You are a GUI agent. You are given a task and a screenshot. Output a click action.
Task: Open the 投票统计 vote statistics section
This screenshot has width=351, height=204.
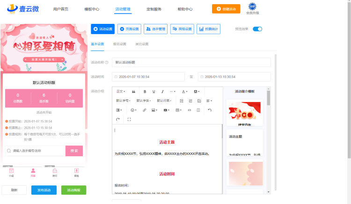[x=208, y=29]
